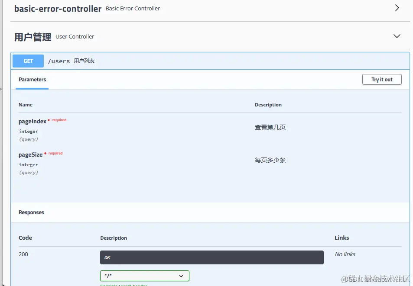Click the 用户列表 endpoint summary
Image resolution: width=413 pixels, height=286 pixels.
point(84,61)
